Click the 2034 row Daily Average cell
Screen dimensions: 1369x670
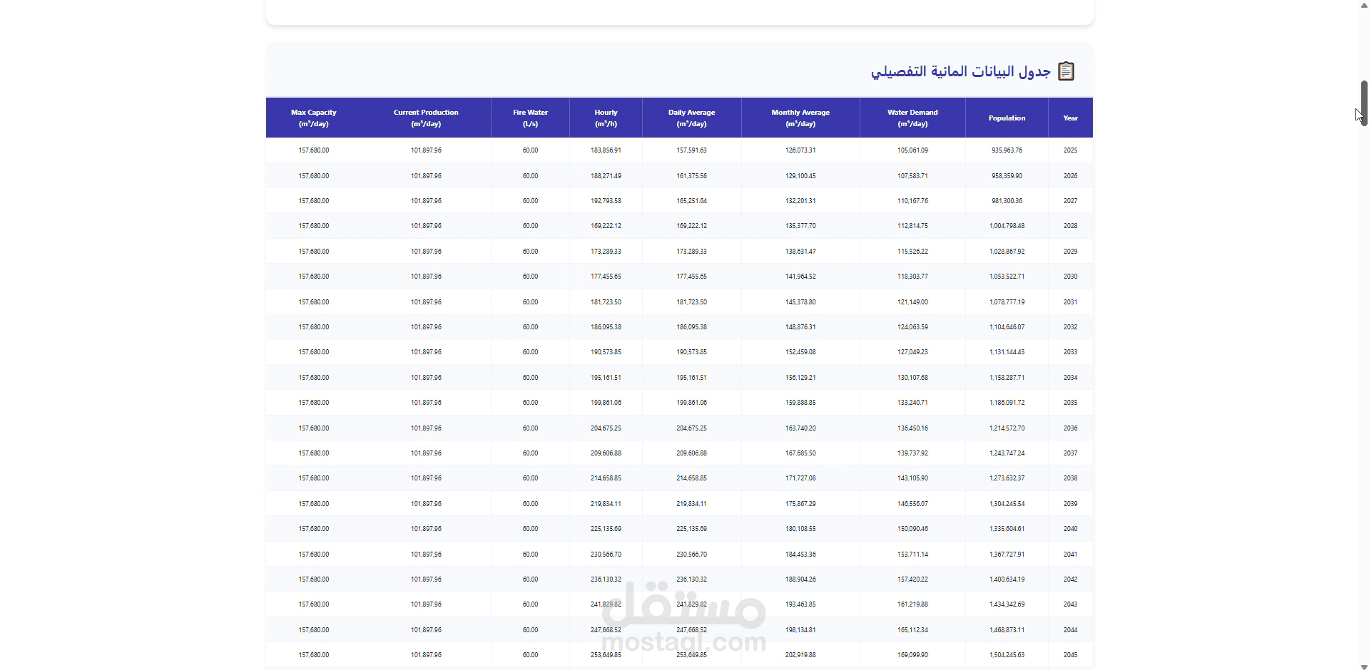pos(691,378)
